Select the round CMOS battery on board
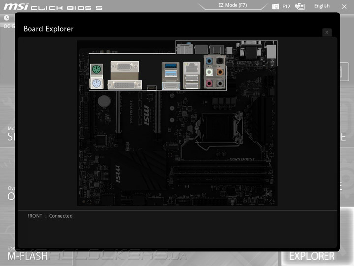354x266 pixels. 104,101
